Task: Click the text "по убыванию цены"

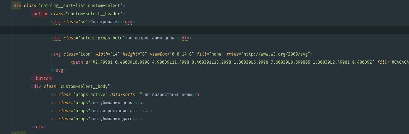Action: 113,103
